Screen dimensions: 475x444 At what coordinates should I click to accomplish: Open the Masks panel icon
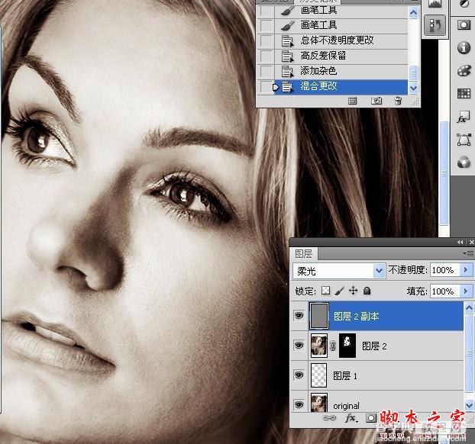[464, 25]
